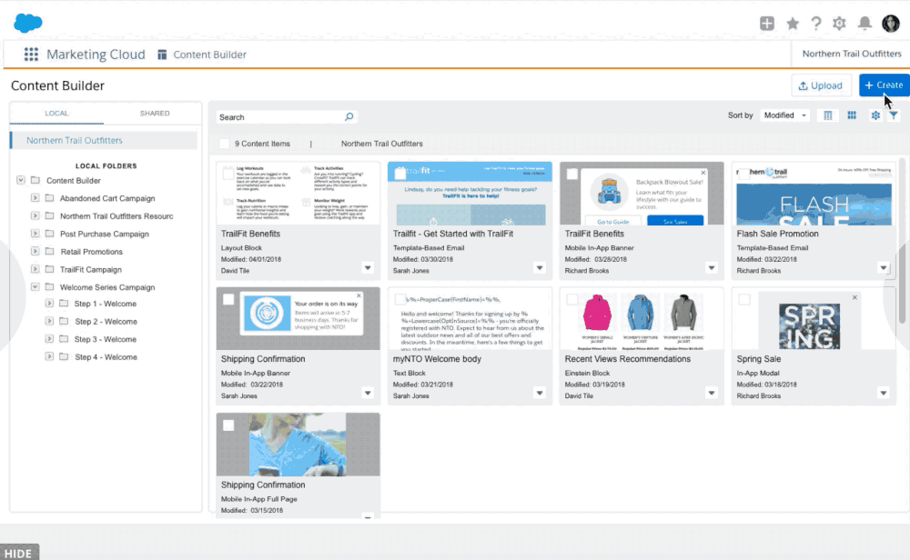Open the global create plus icon
Image resolution: width=910 pixels, height=560 pixels.
766,24
